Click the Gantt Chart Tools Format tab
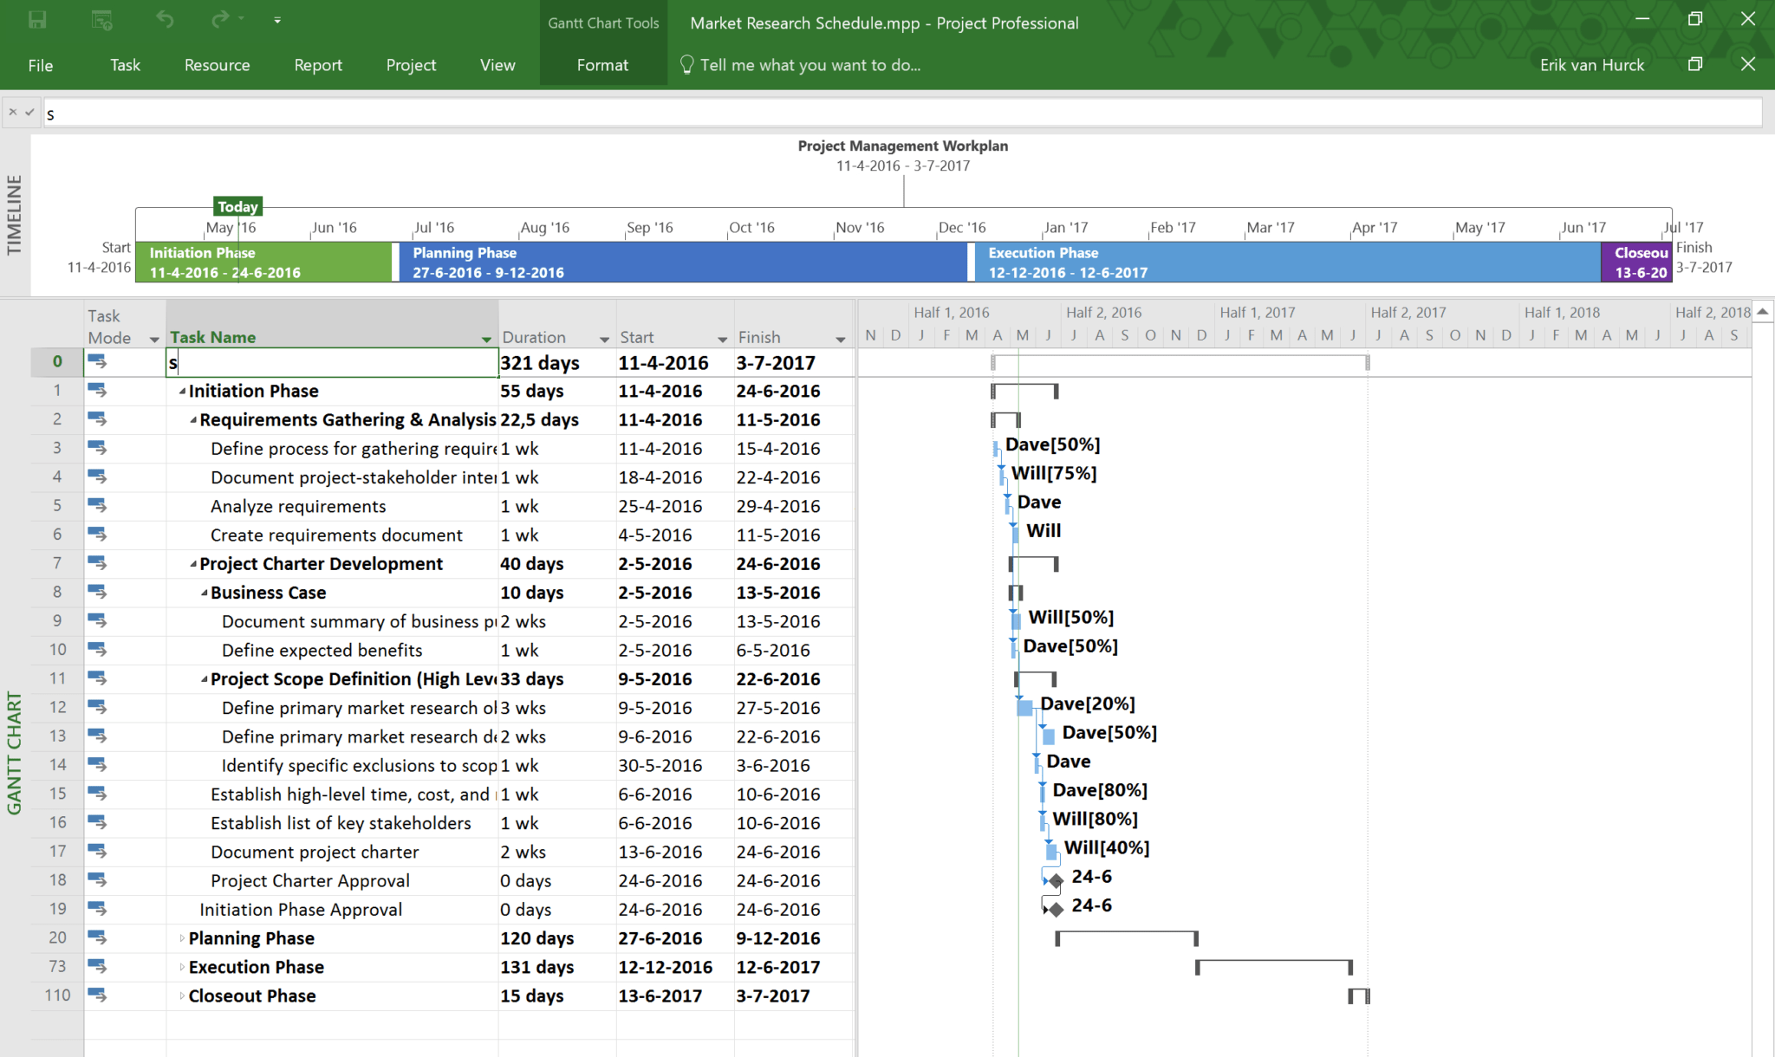Image resolution: width=1775 pixels, height=1057 pixels. coord(601,64)
